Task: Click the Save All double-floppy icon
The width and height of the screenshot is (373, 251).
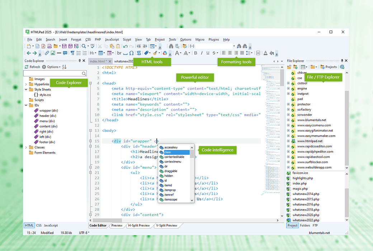Action: pyautogui.click(x=70, y=46)
